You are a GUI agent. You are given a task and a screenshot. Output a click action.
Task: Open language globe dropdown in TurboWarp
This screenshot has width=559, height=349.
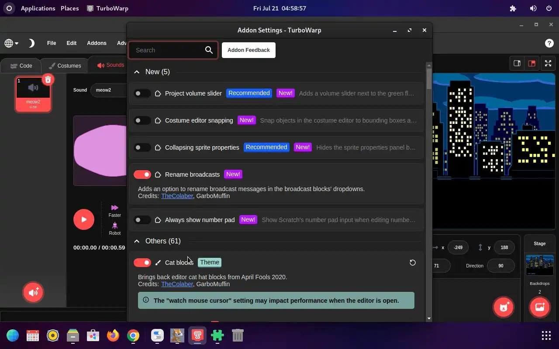[11, 43]
